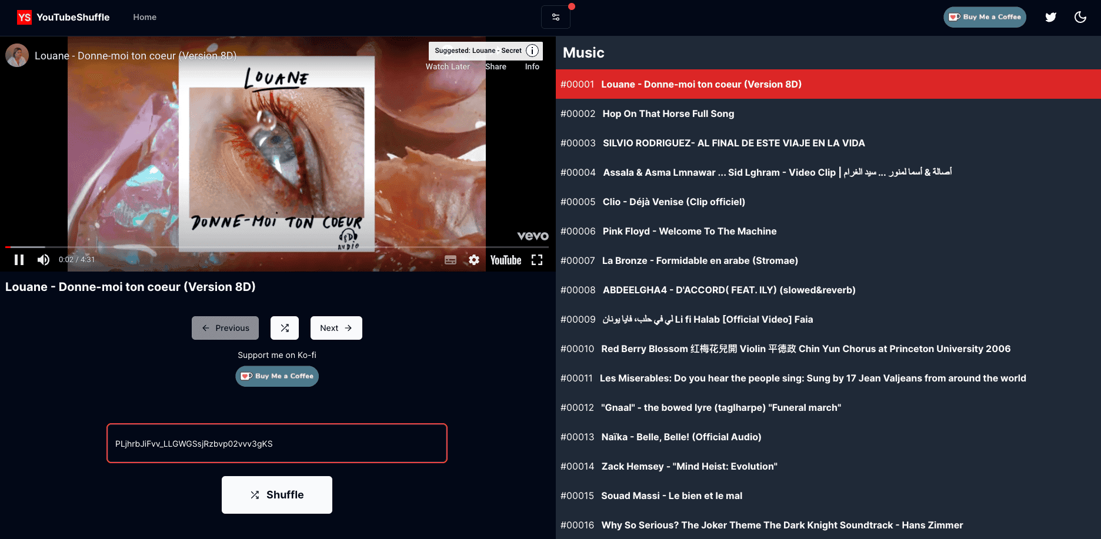
Task: Click the large Shuffle button
Action: tap(277, 495)
